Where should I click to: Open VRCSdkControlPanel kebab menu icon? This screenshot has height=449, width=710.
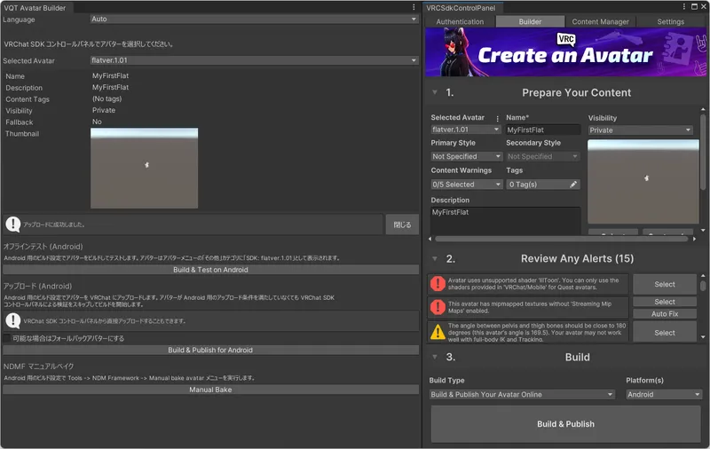683,7
